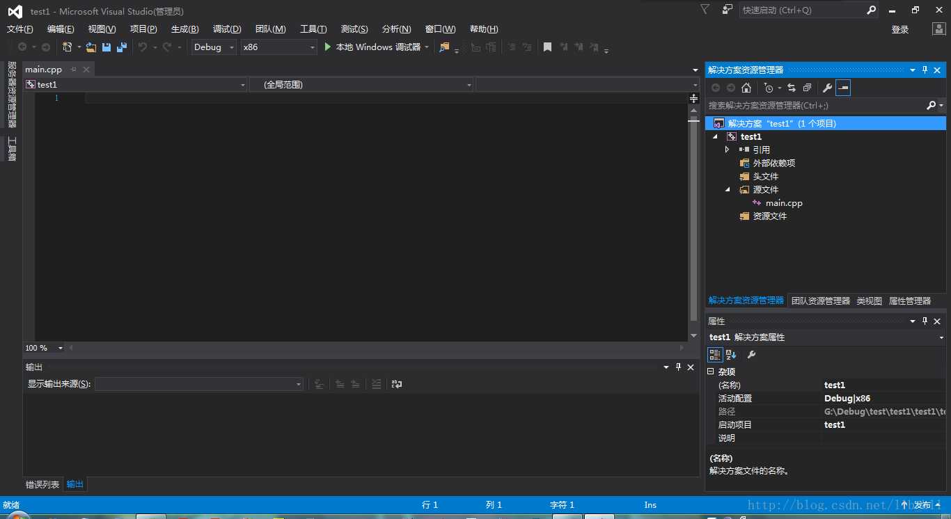The height and width of the screenshot is (519, 951).
Task: Open the 调试(D) menu
Action: (x=227, y=29)
